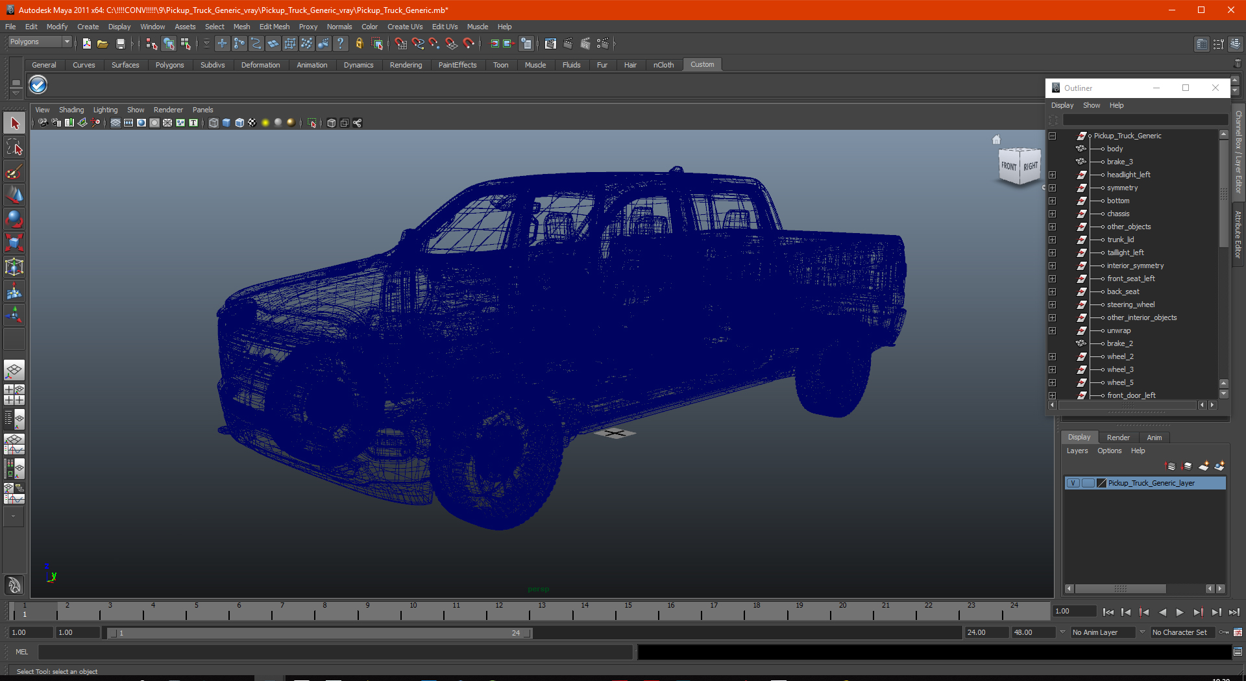This screenshot has width=1246, height=681.
Task: Click the lock selection padlock icon
Action: (359, 43)
